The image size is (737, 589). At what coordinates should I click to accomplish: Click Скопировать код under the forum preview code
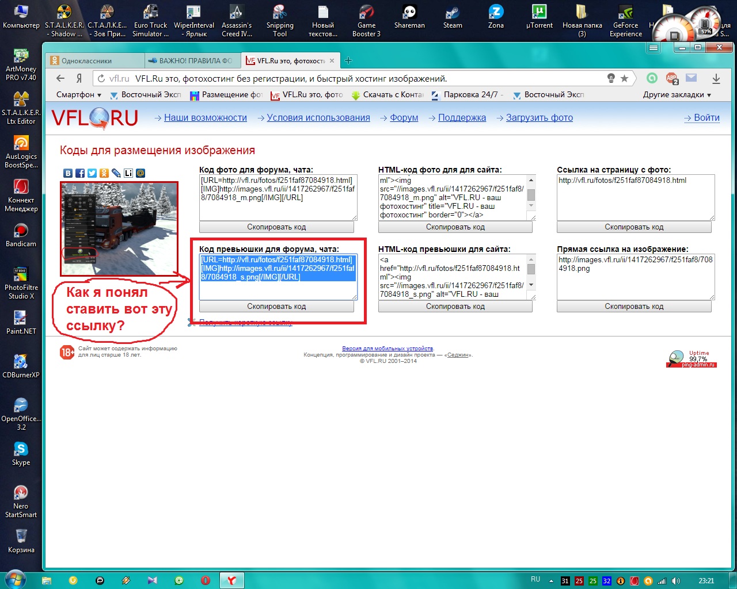[276, 307]
